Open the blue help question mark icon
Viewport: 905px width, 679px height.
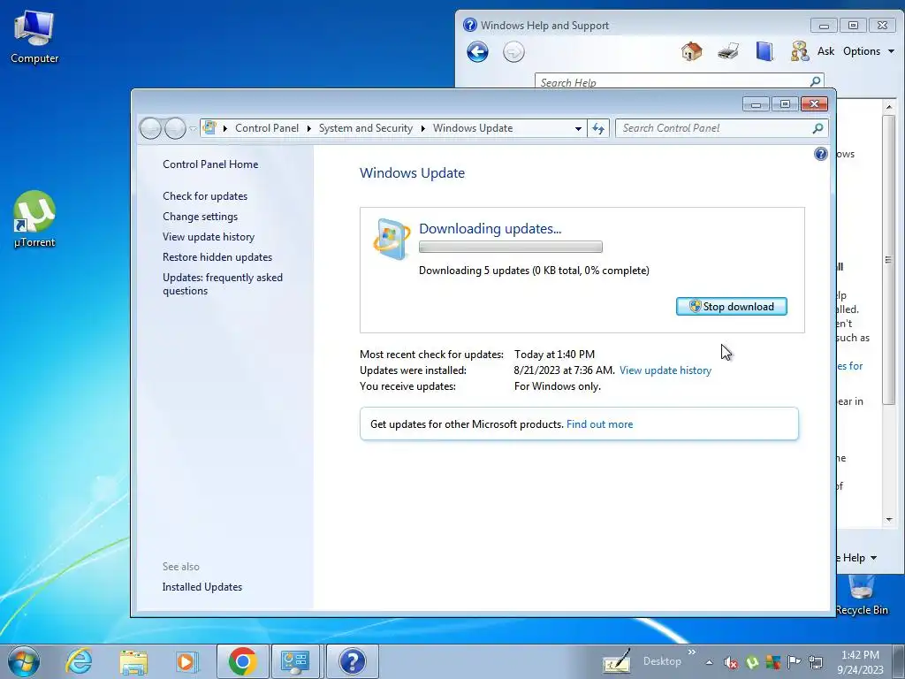[820, 154]
